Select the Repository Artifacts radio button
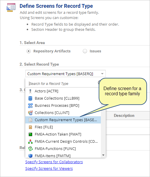Viewport: 150px width, 177px height. 29,51
